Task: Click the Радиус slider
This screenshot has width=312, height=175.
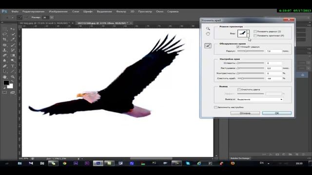Action: click(x=251, y=51)
